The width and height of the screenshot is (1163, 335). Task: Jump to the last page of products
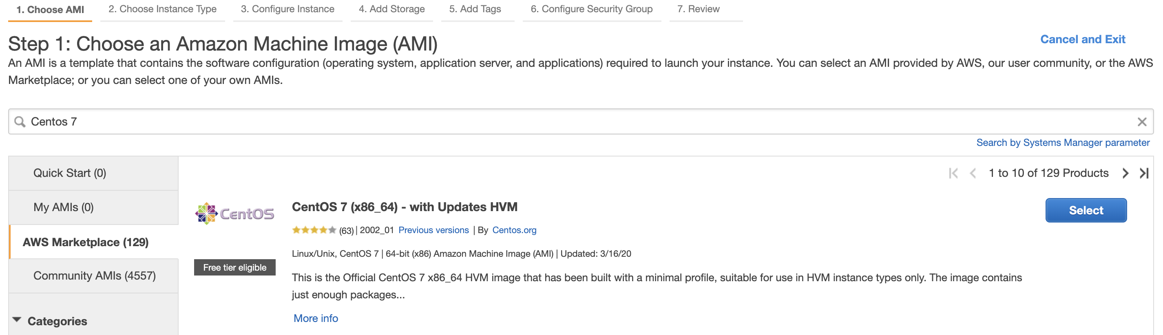click(x=1144, y=173)
